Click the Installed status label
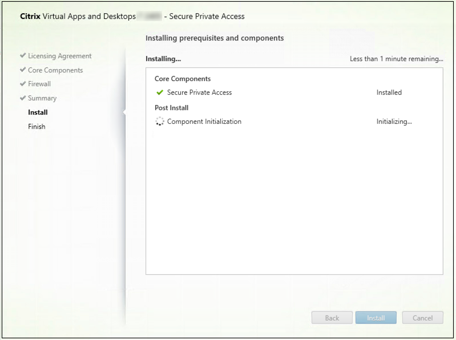The width and height of the screenshot is (456, 340). point(389,92)
